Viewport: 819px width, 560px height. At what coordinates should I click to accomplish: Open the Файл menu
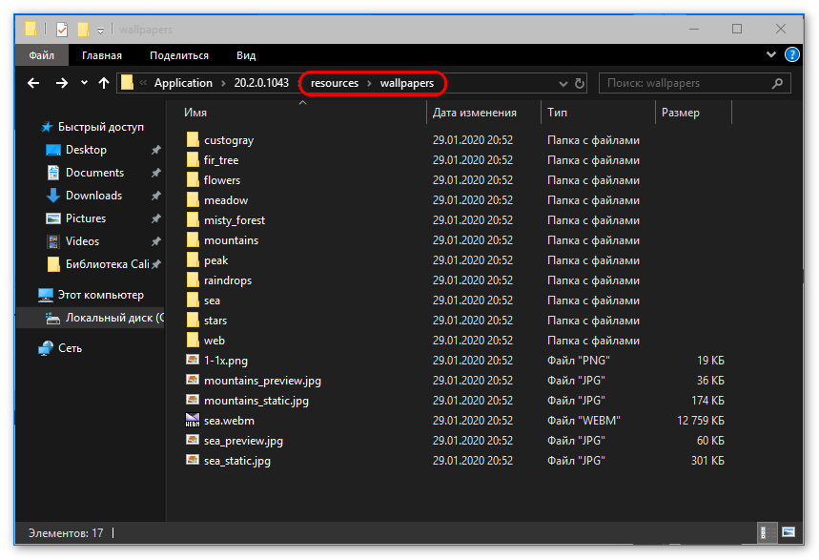click(41, 56)
